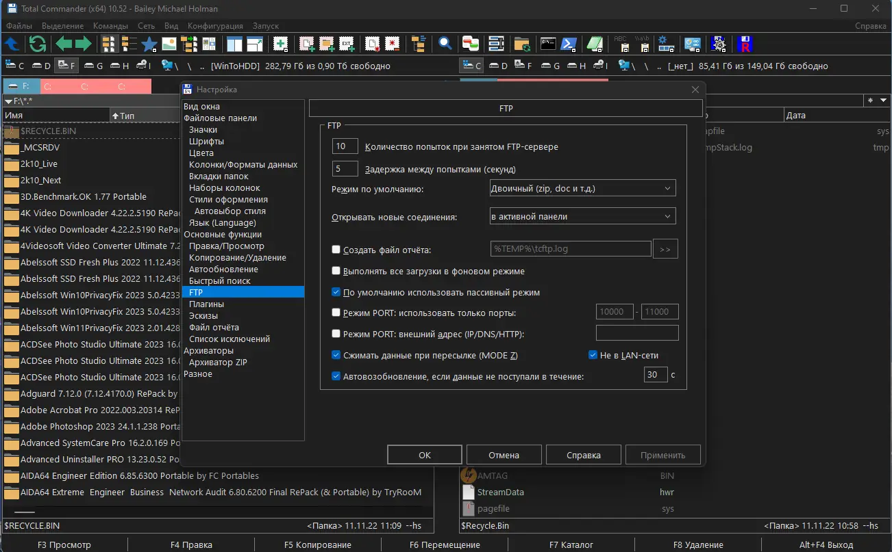Open the green notepad icon

(595, 44)
